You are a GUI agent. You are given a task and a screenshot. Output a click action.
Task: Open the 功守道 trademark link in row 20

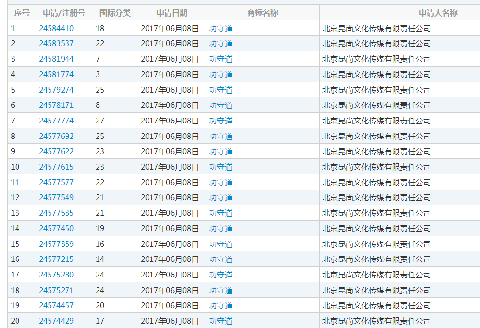click(x=220, y=321)
